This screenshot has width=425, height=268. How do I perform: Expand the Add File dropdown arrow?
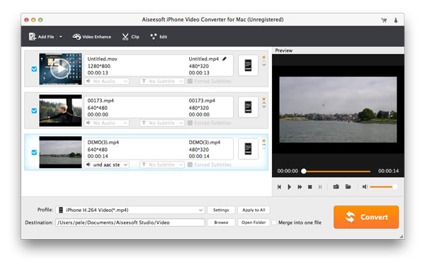tap(61, 37)
